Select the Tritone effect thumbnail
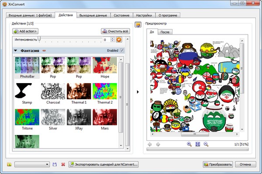 click(27, 120)
